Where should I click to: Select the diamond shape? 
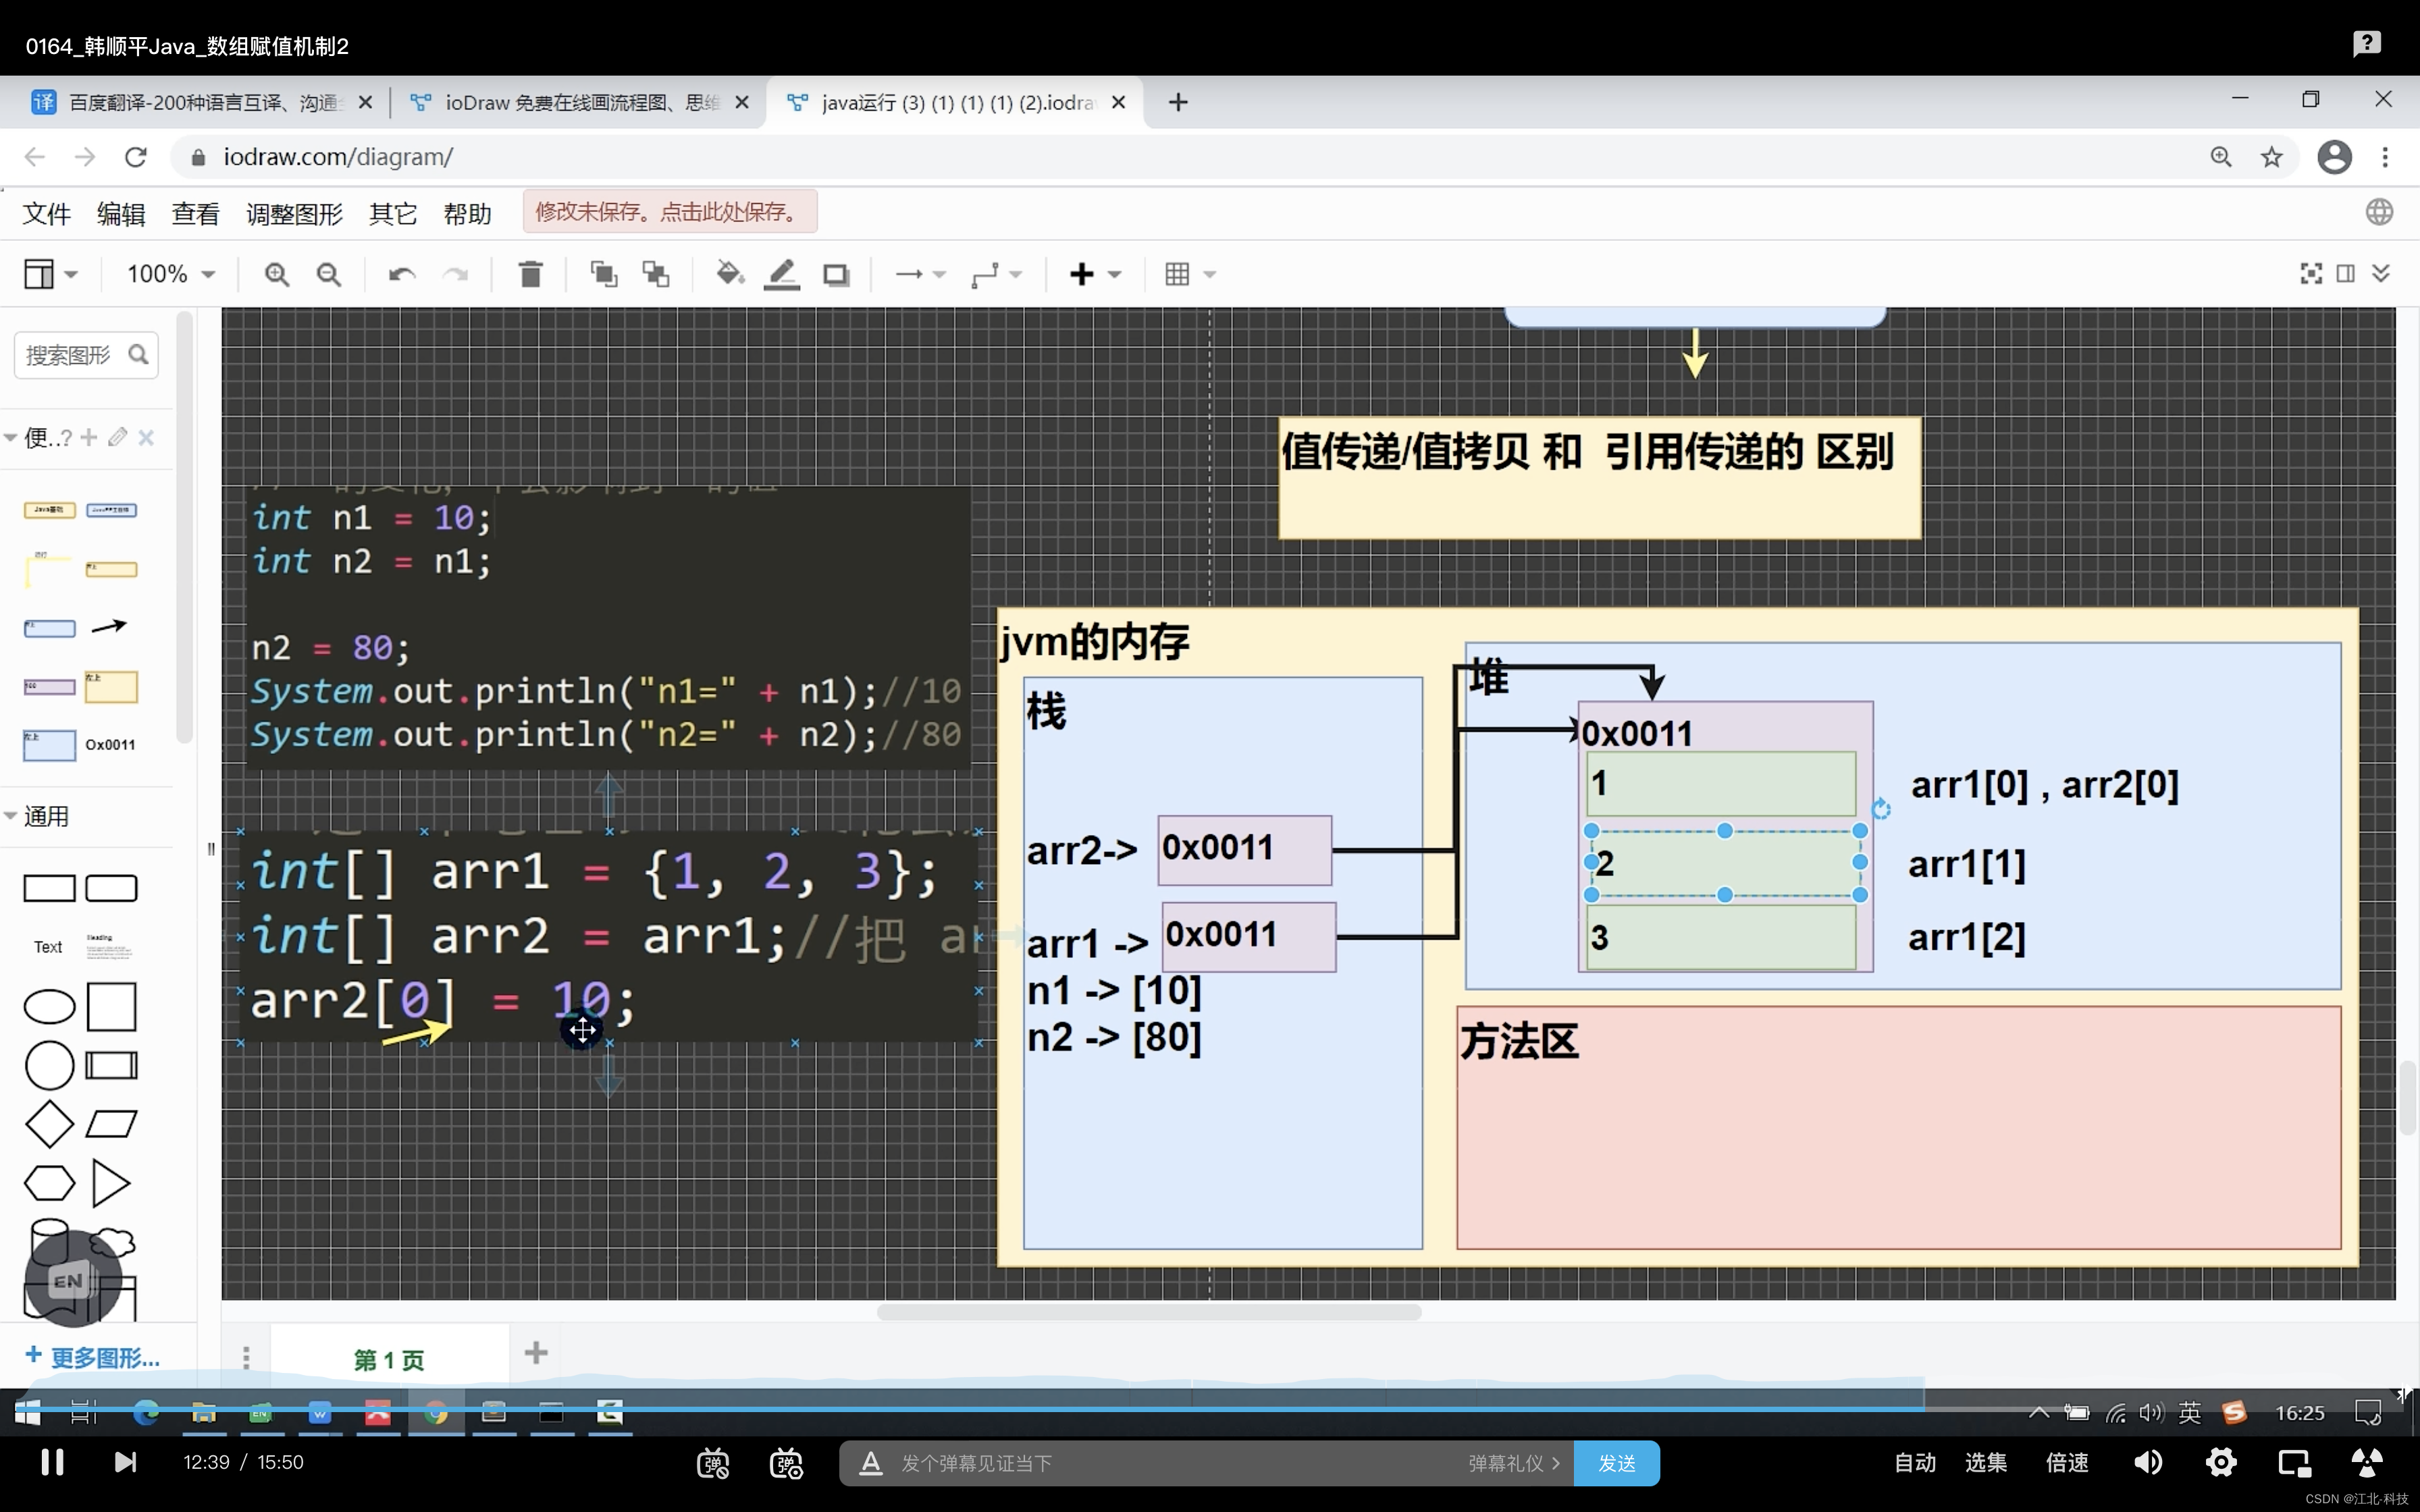pos(49,1124)
